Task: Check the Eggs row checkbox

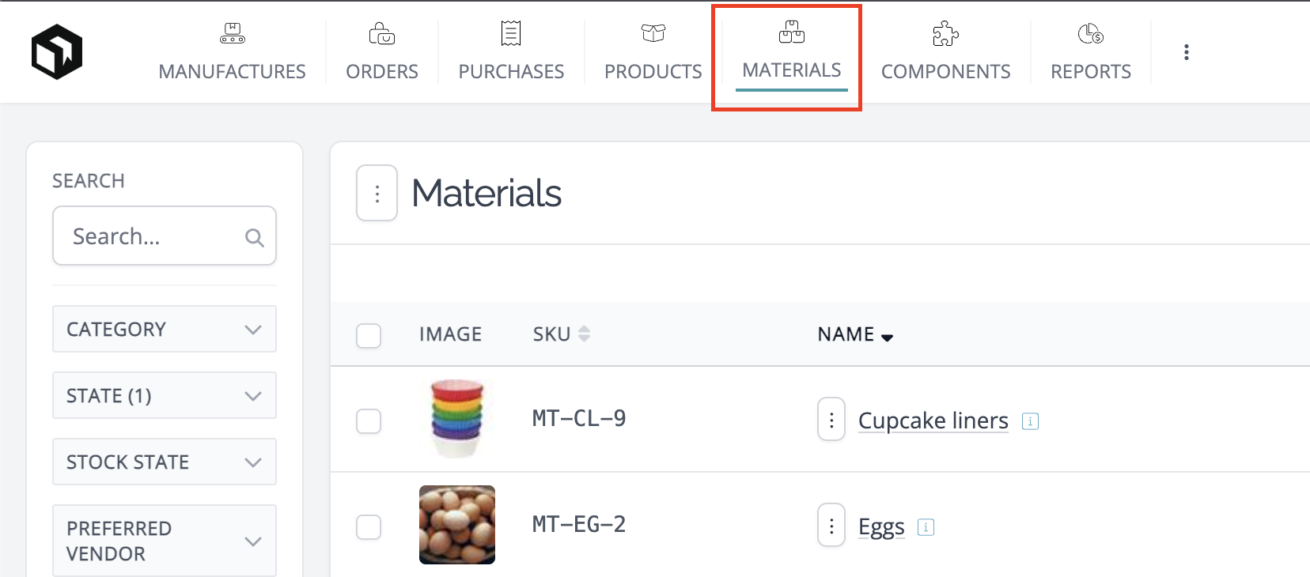Action: (x=369, y=527)
